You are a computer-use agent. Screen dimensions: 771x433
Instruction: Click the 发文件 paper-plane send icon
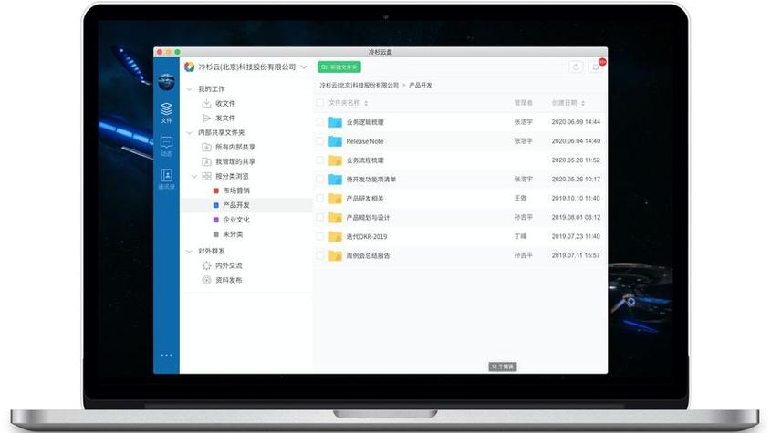tap(206, 118)
